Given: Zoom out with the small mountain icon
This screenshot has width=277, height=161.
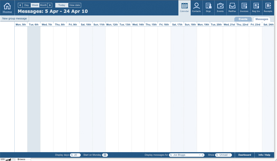Looking at the screenshot, I should tap(7, 160).
